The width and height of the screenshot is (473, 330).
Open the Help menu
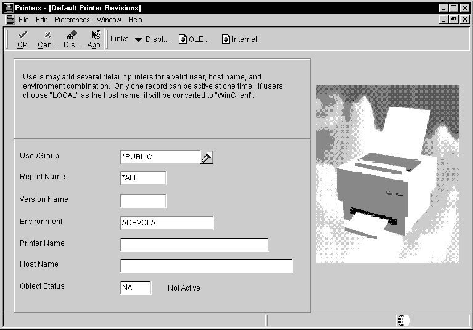[135, 20]
